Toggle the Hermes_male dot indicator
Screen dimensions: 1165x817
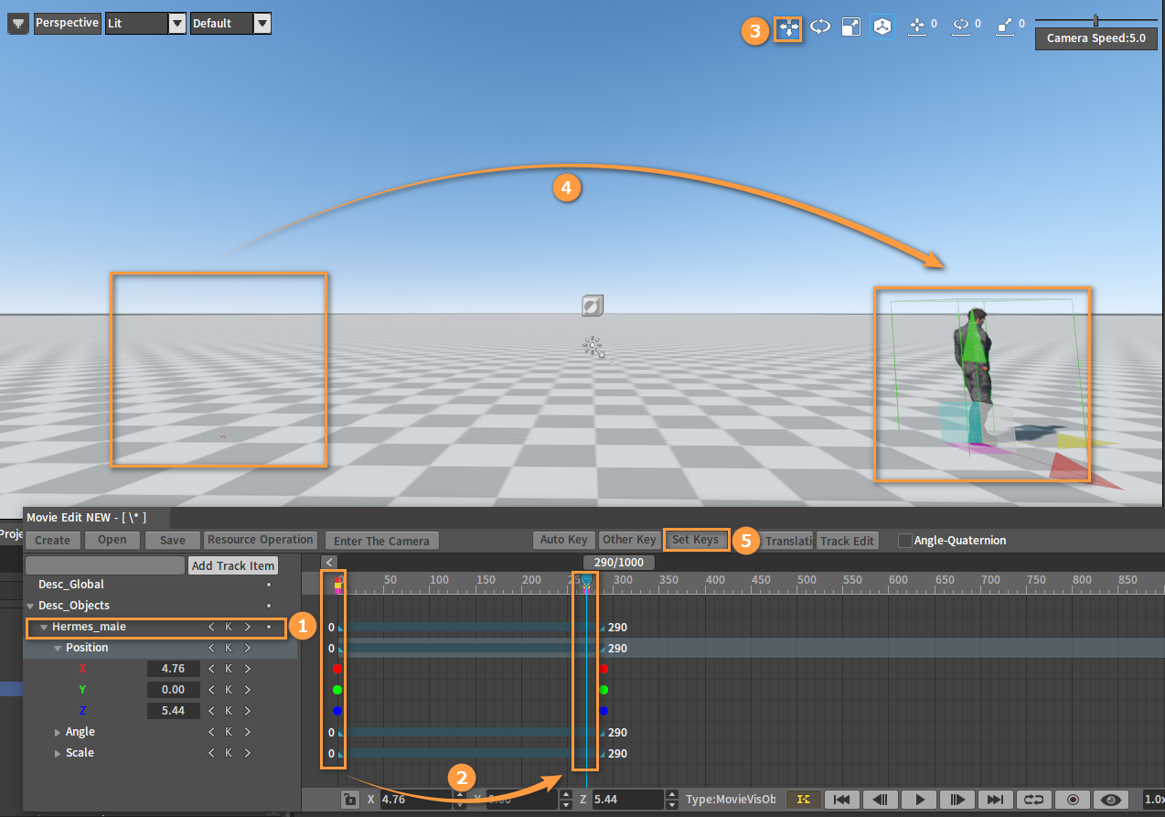[x=268, y=628]
